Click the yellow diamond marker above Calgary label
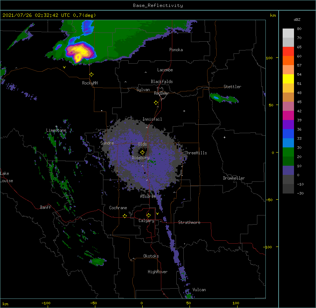 coord(148,215)
